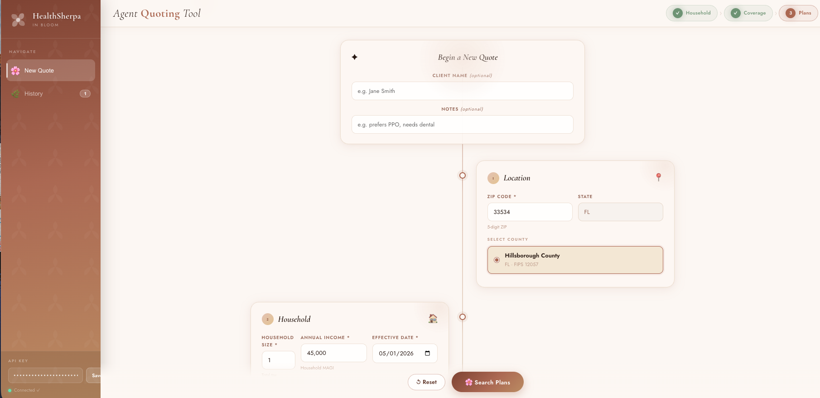This screenshot has height=398, width=820.
Task: Go to Household step
Action: 691,13
